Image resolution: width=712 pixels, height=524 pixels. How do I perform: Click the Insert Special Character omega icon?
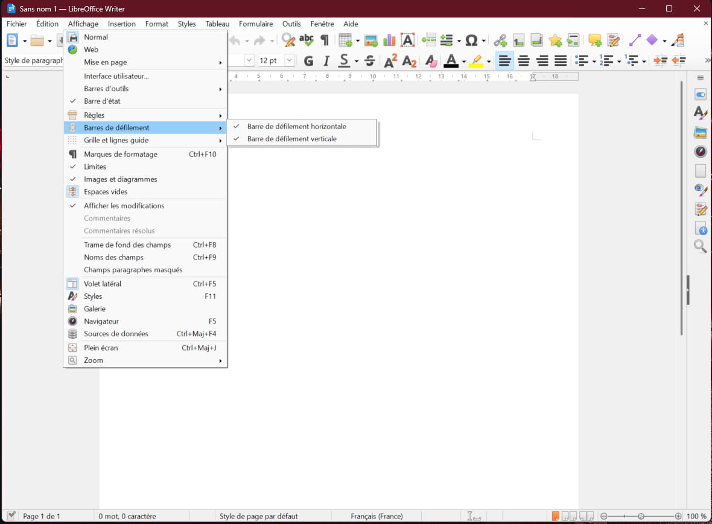471,40
